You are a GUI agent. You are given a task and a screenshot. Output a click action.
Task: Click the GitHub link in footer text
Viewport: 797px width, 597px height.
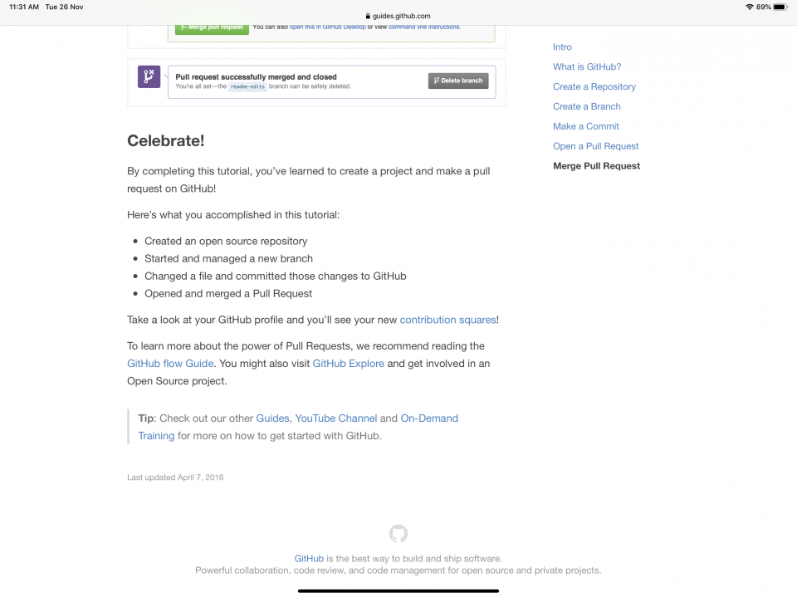coord(309,559)
